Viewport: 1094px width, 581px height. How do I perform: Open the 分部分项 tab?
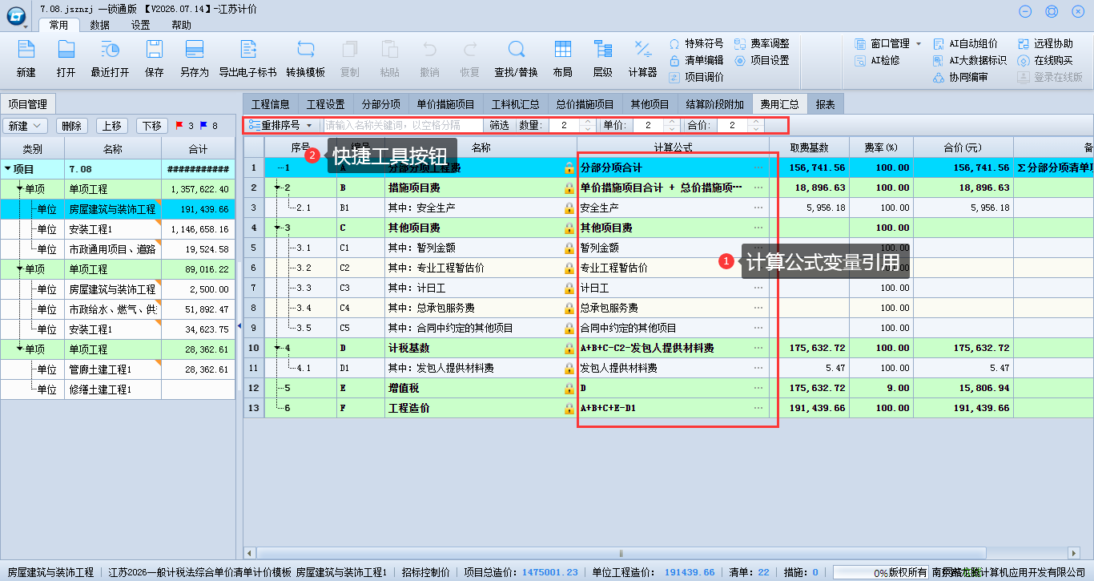[381, 104]
